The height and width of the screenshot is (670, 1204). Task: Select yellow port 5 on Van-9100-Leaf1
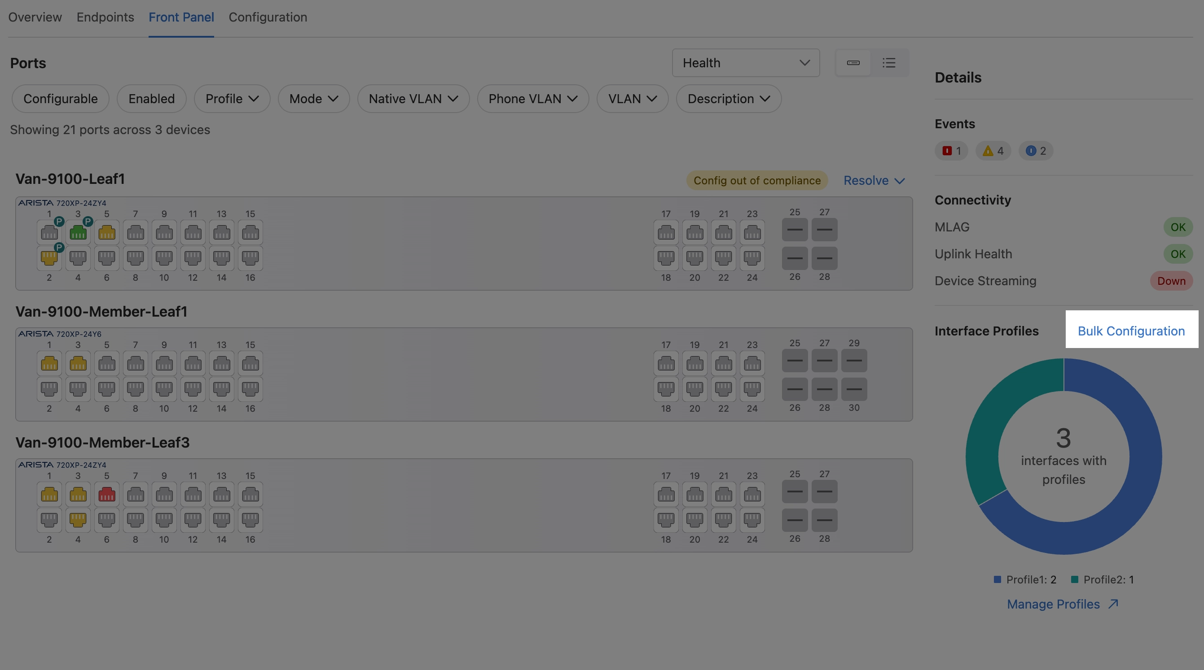106,232
